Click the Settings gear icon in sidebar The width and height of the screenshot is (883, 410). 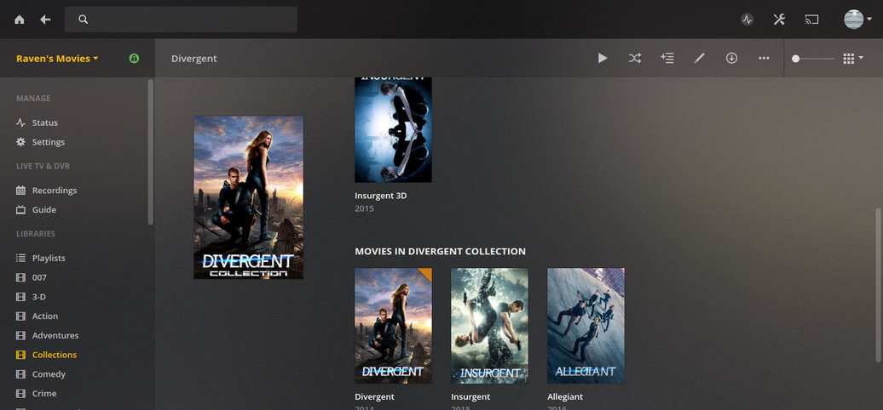point(20,142)
